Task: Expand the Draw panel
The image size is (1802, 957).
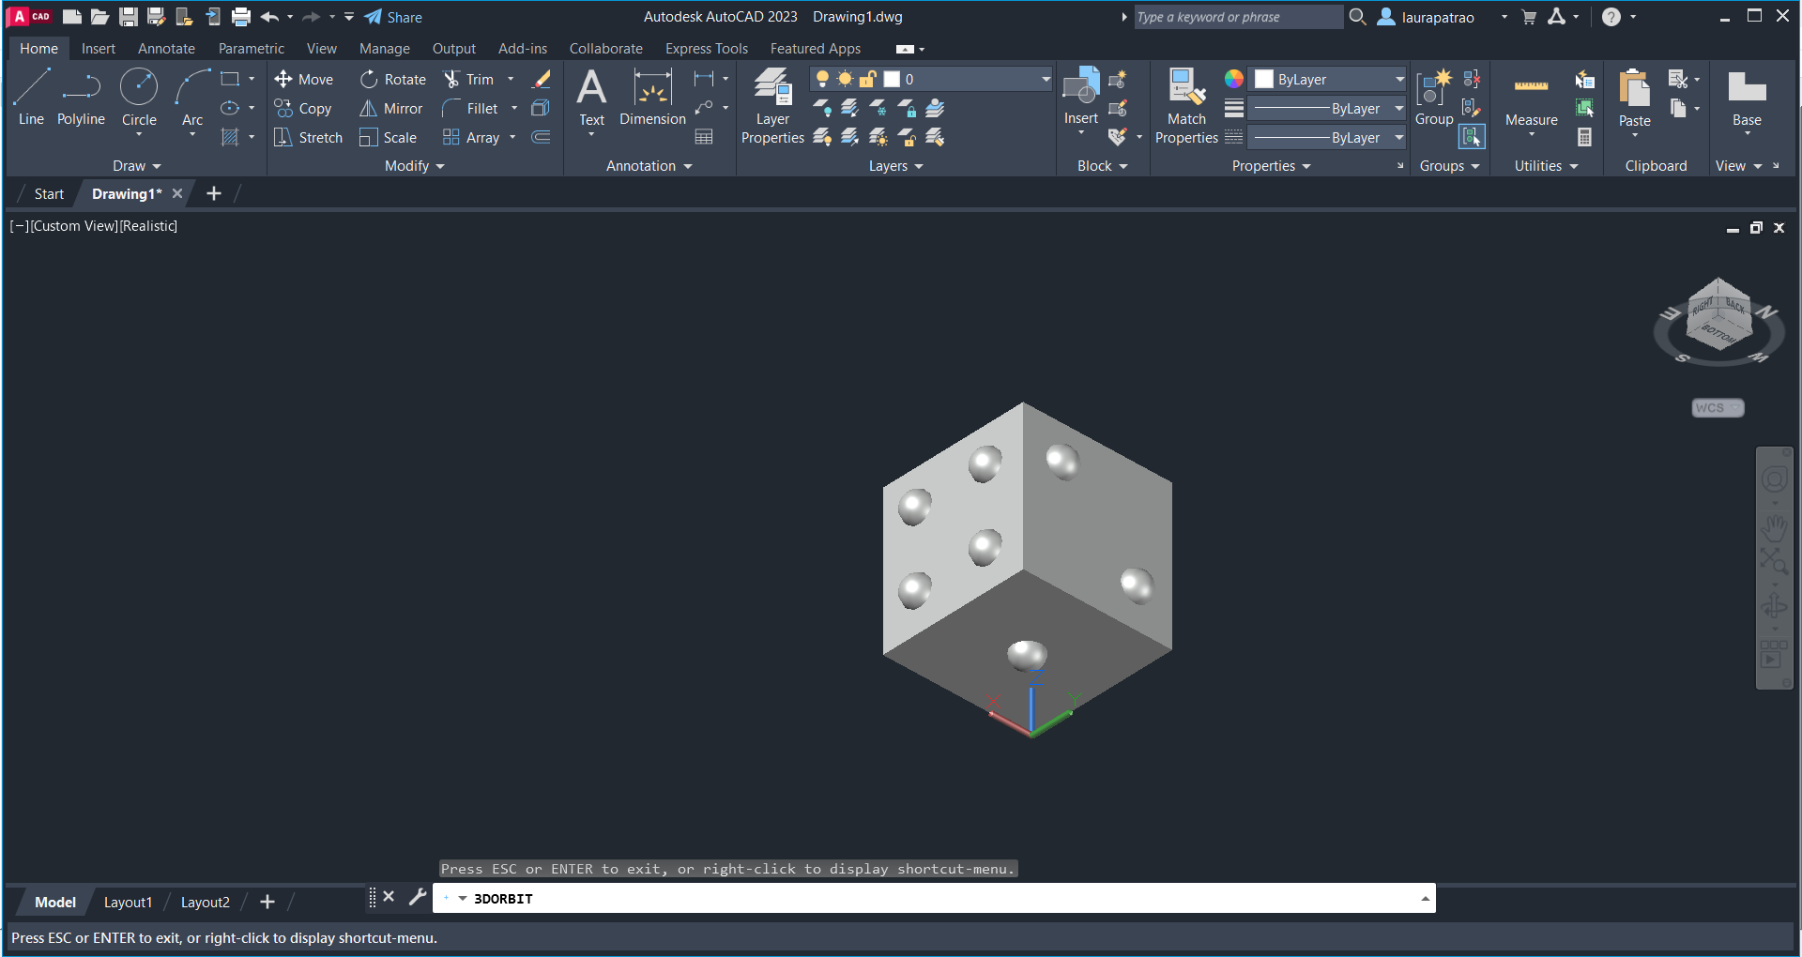Action: point(137,166)
